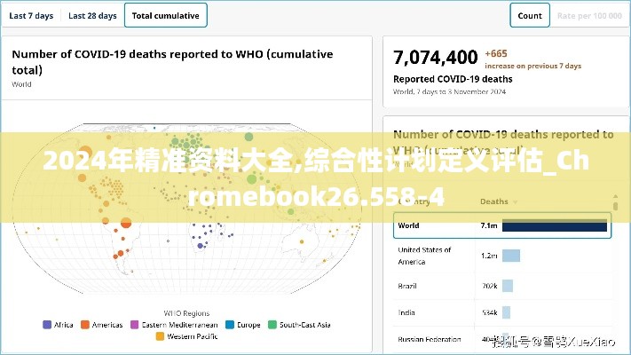
Task: Toggle the Africa legend color marker
Action: (x=47, y=325)
